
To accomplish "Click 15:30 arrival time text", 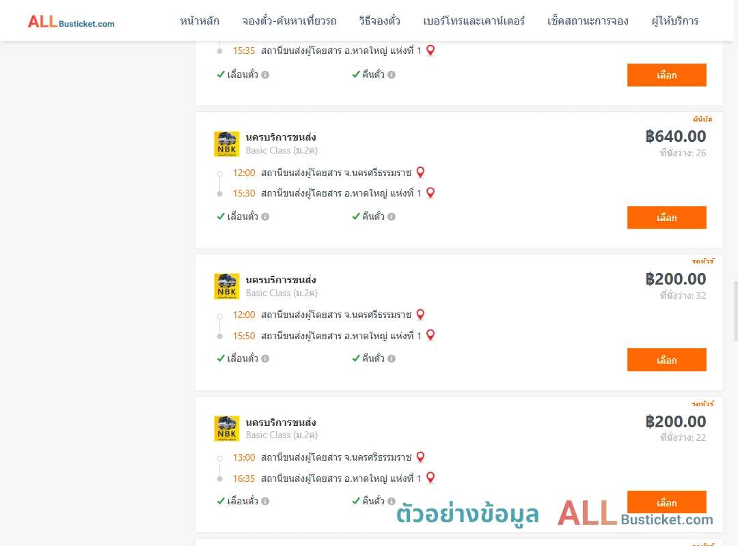I will (x=244, y=193).
